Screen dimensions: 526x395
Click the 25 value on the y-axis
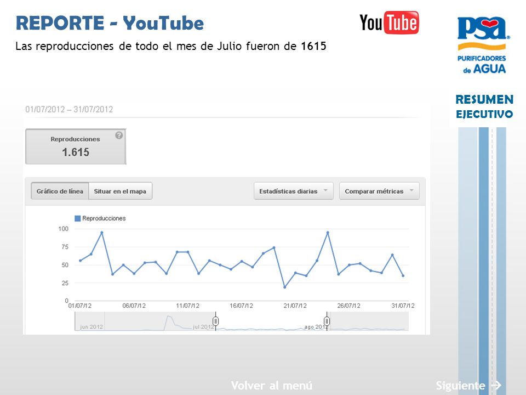click(65, 283)
